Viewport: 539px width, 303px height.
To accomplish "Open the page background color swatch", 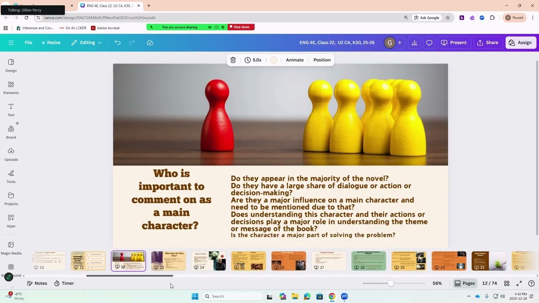I will pos(274,60).
